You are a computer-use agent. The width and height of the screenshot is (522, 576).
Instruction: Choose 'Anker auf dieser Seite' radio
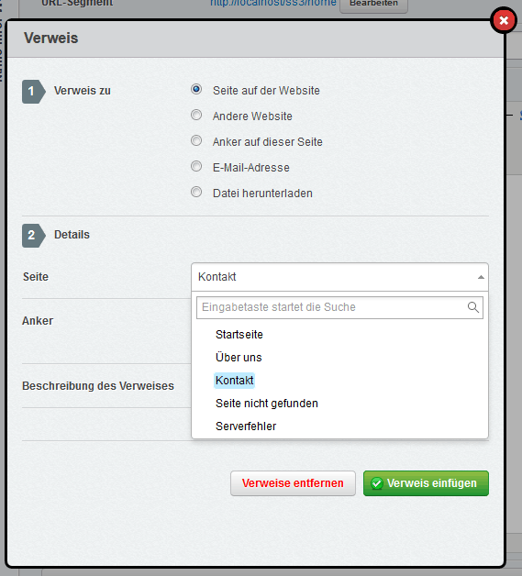click(x=196, y=140)
